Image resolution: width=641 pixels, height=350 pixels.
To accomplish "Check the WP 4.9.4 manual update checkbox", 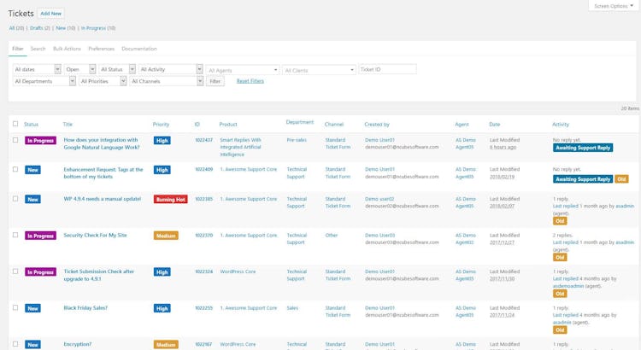I will coord(15,199).
